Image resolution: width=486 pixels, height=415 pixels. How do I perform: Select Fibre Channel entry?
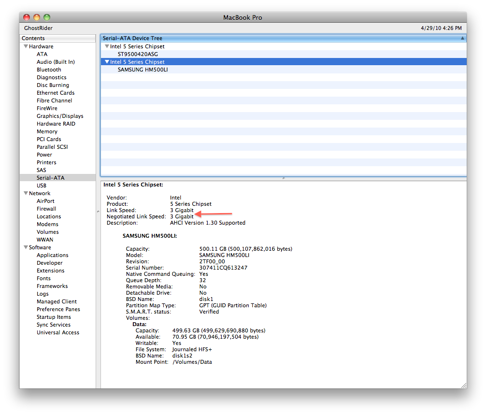(54, 100)
